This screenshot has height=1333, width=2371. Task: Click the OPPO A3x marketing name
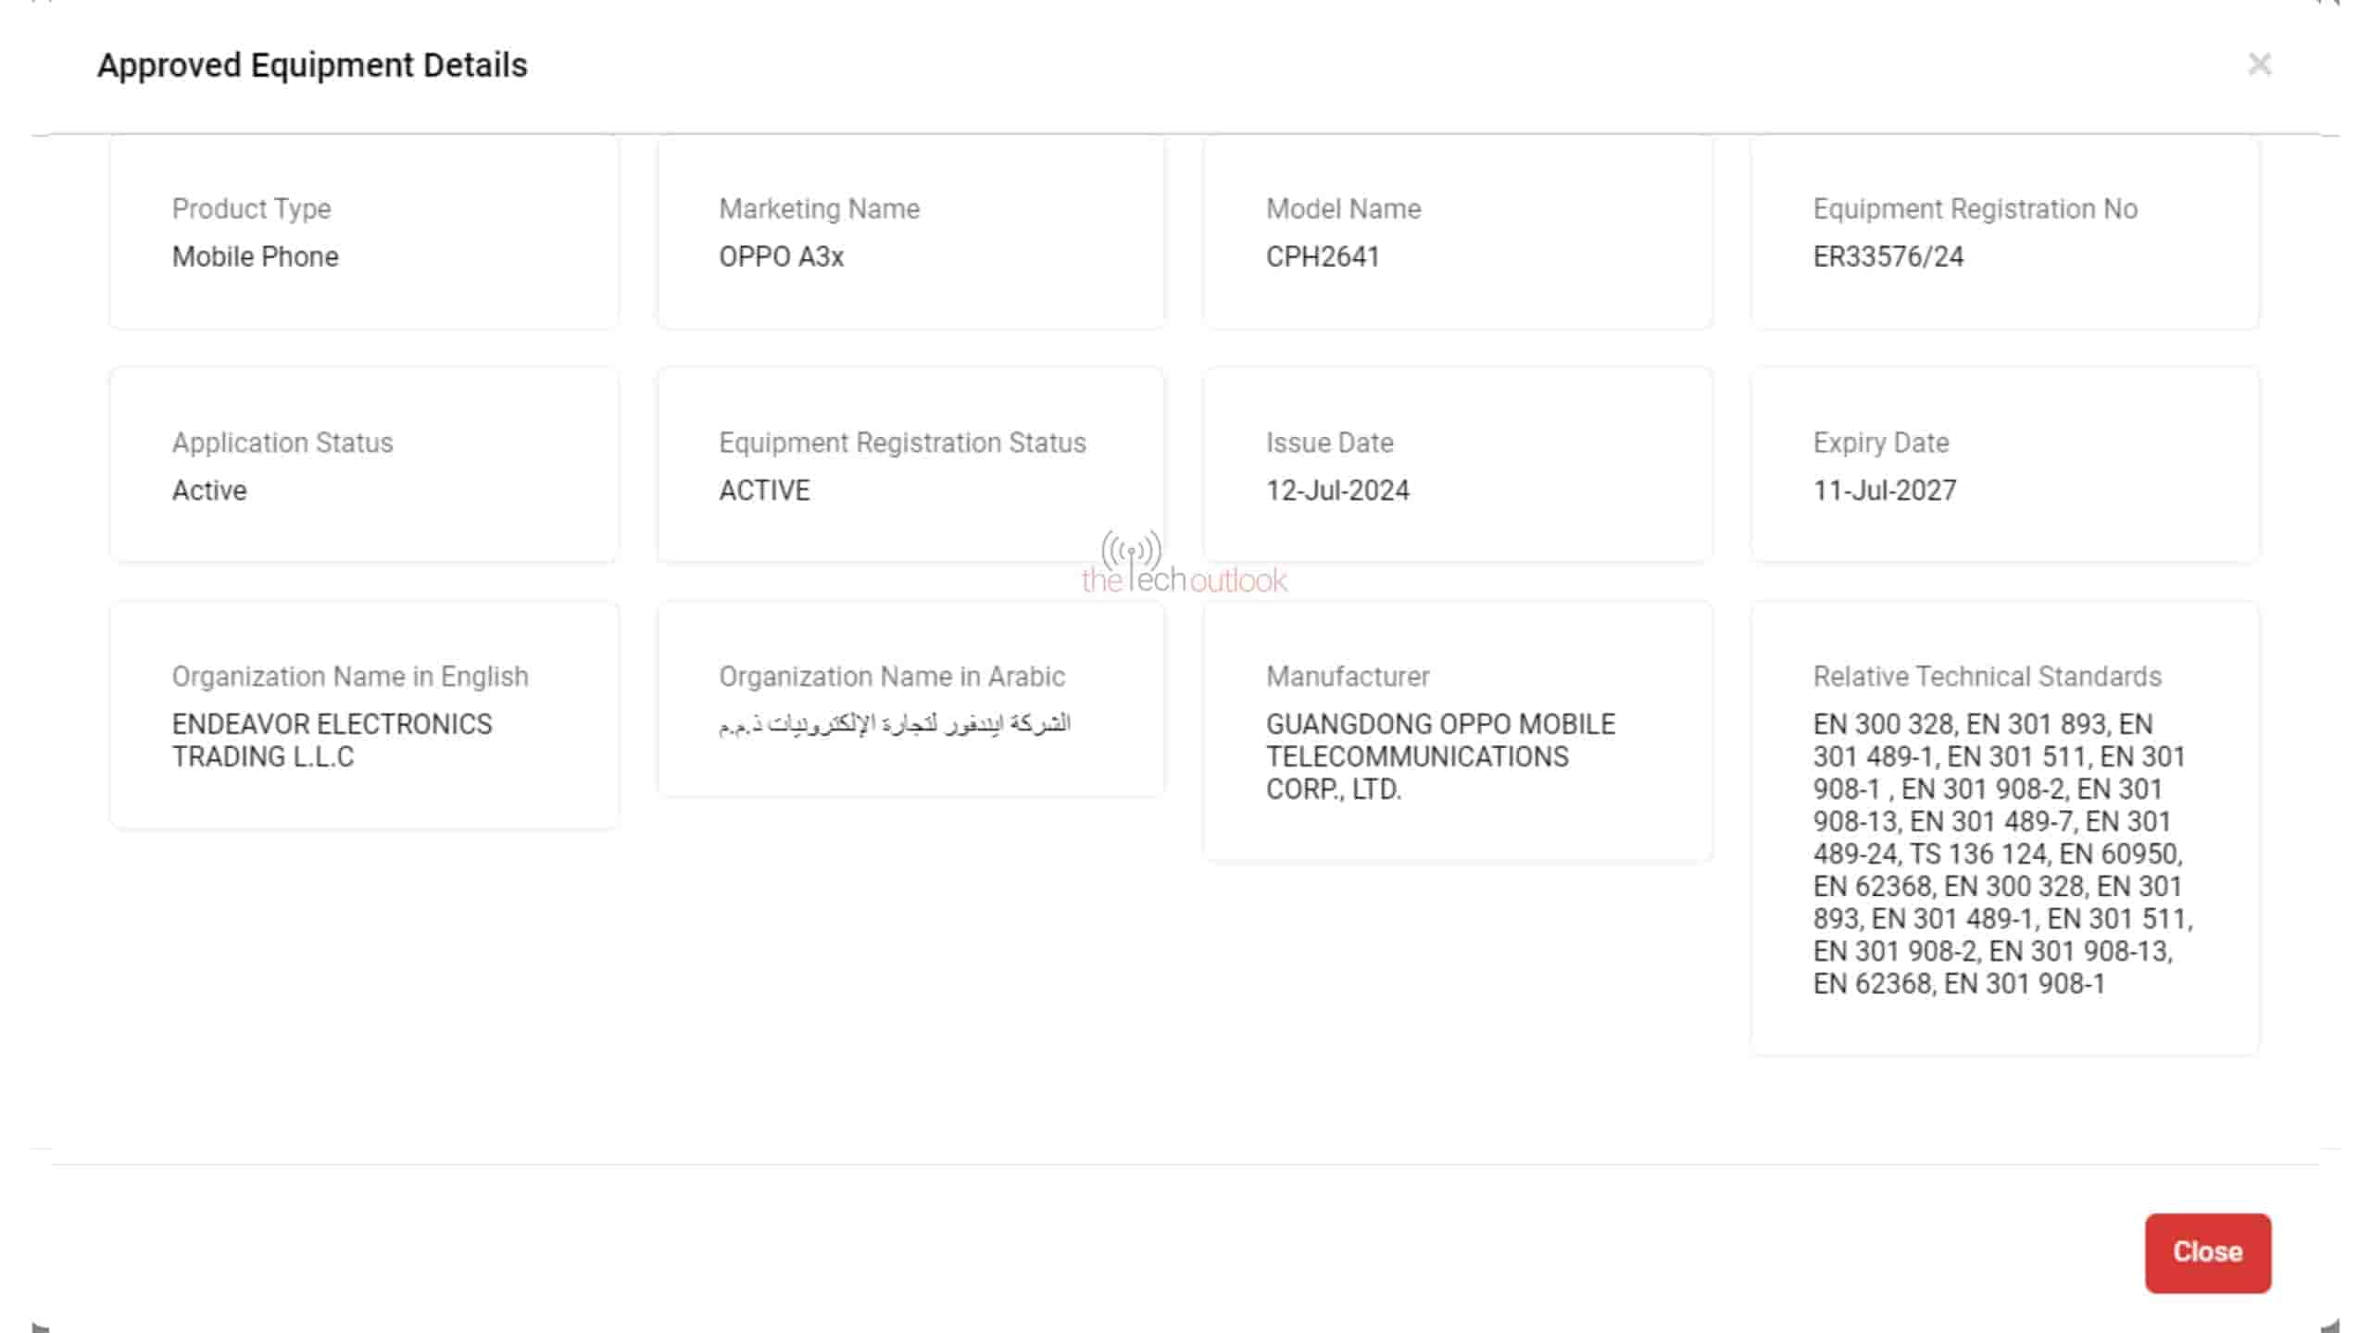point(781,256)
